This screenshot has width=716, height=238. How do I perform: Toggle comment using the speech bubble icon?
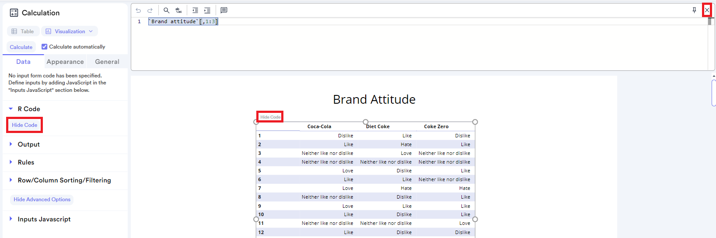224,10
